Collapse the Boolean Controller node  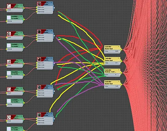(x=119, y=70)
